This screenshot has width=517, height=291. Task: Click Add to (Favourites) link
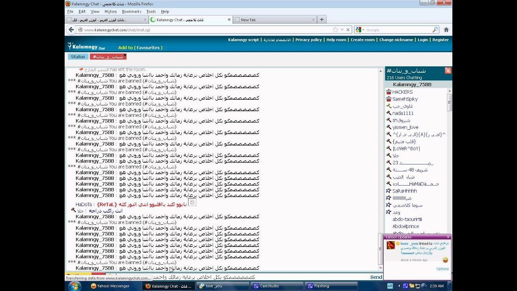tap(140, 48)
